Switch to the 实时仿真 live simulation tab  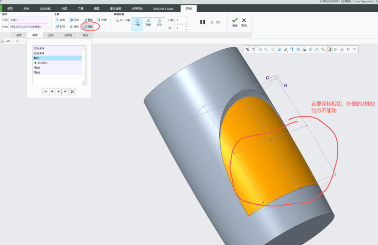(x=45, y=8)
